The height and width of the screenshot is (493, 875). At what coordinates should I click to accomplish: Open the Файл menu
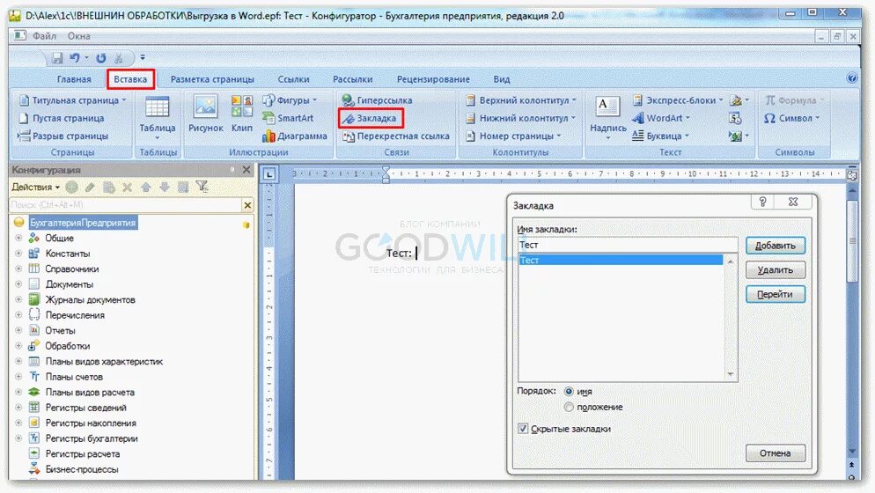(44, 36)
